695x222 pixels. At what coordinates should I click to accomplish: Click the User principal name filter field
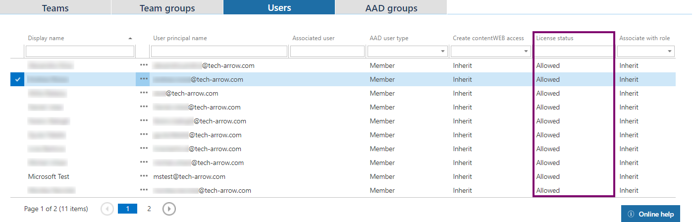coord(219,52)
